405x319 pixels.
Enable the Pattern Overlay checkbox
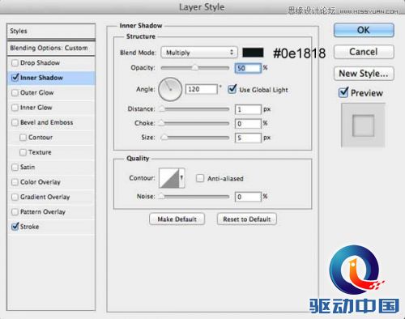coord(15,212)
